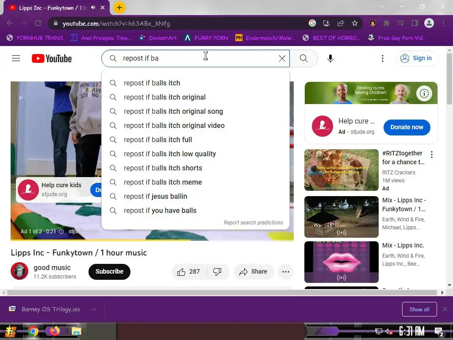Open Chrome from the taskbar

pyautogui.click(x=33, y=331)
